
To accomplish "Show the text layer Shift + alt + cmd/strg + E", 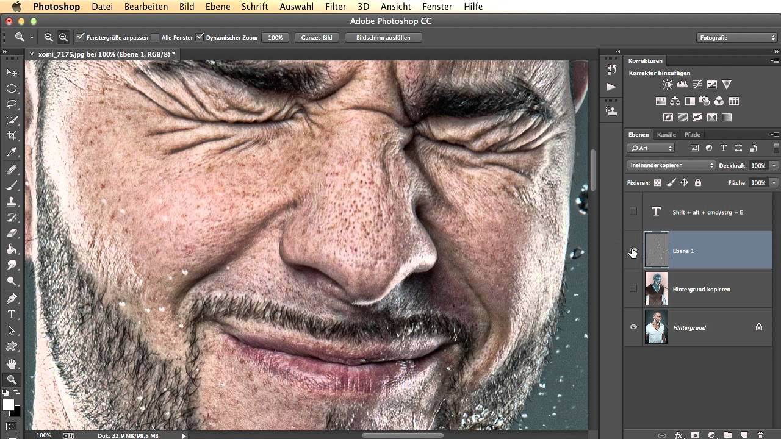I will 633,212.
